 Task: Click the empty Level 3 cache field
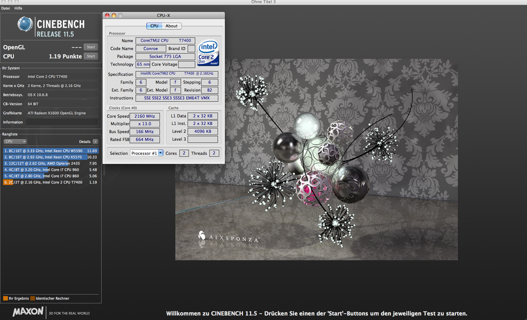pyautogui.click(x=203, y=139)
